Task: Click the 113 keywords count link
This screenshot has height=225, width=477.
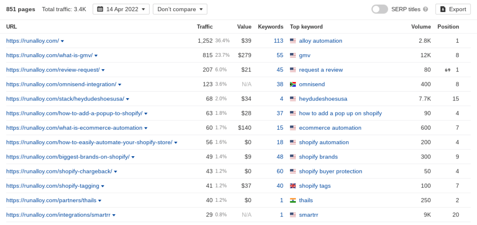Action: (x=279, y=41)
